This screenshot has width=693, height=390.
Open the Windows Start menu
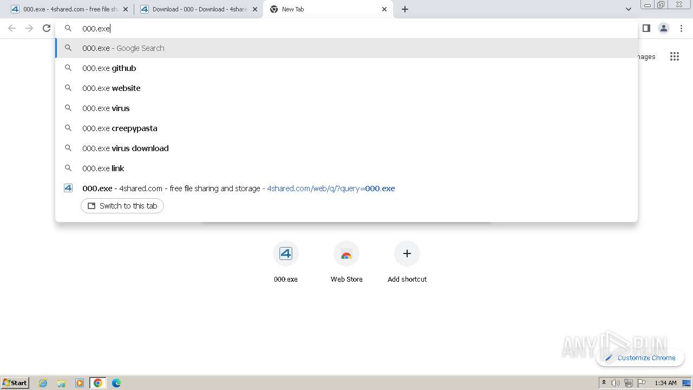coord(15,383)
